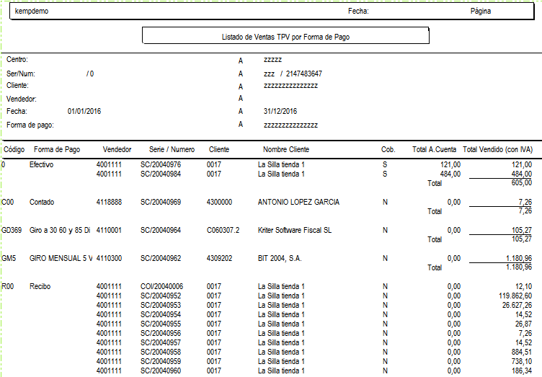Click the Efectivo total '605,00'
The image size is (542, 377).
pyautogui.click(x=522, y=182)
